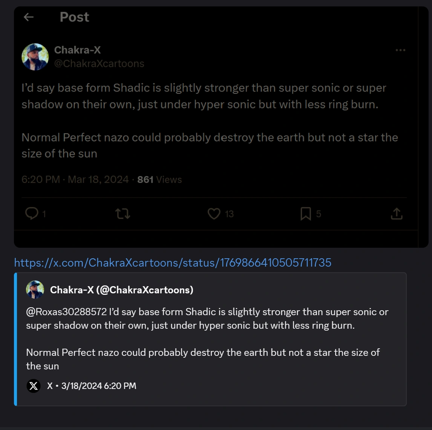The image size is (432, 430).
Task: Click the share upload icon
Action: pos(397,214)
